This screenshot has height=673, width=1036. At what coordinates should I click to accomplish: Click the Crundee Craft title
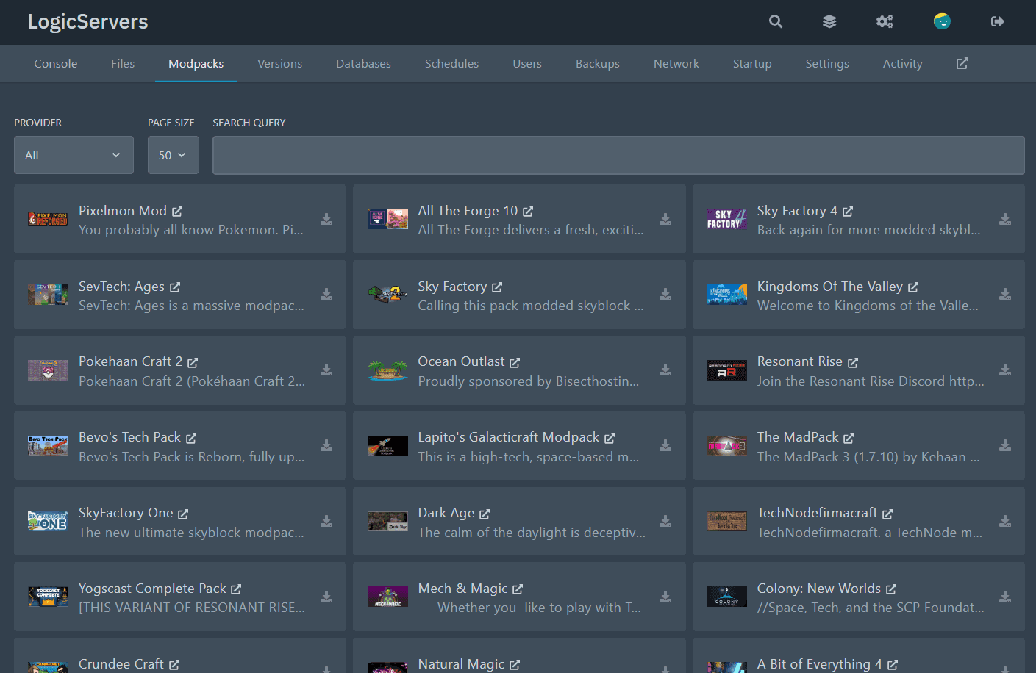click(x=121, y=664)
